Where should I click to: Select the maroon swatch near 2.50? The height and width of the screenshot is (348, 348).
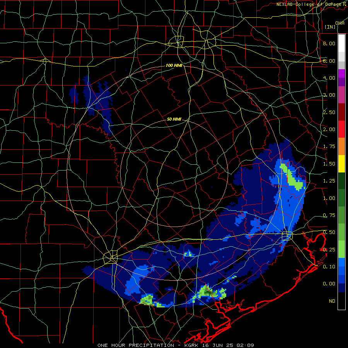(341, 112)
